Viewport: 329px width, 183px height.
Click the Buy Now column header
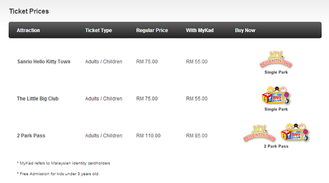tap(245, 30)
